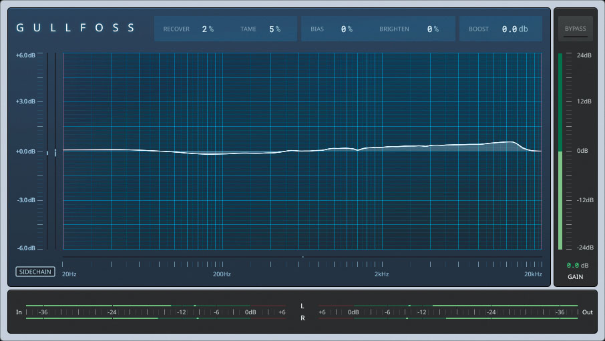
Task: Click the 20Hz frequency label
Action: 69,274
